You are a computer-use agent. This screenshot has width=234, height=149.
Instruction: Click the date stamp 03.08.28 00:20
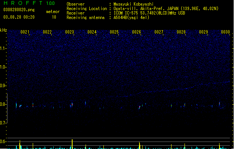19,17
